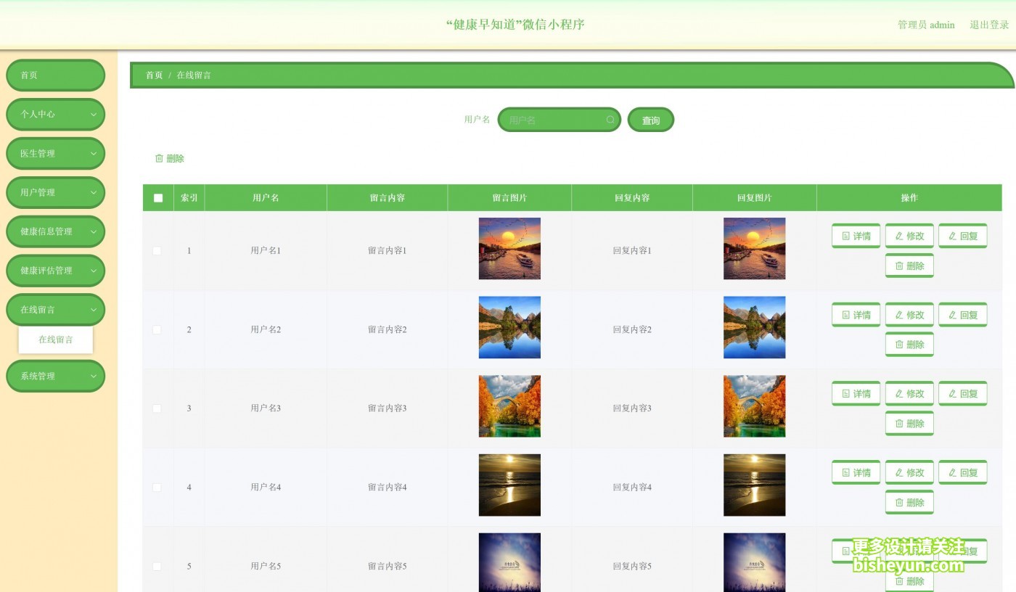Click the 修改 edit icon for 用户名3
This screenshot has width=1016, height=592.
tap(900, 393)
